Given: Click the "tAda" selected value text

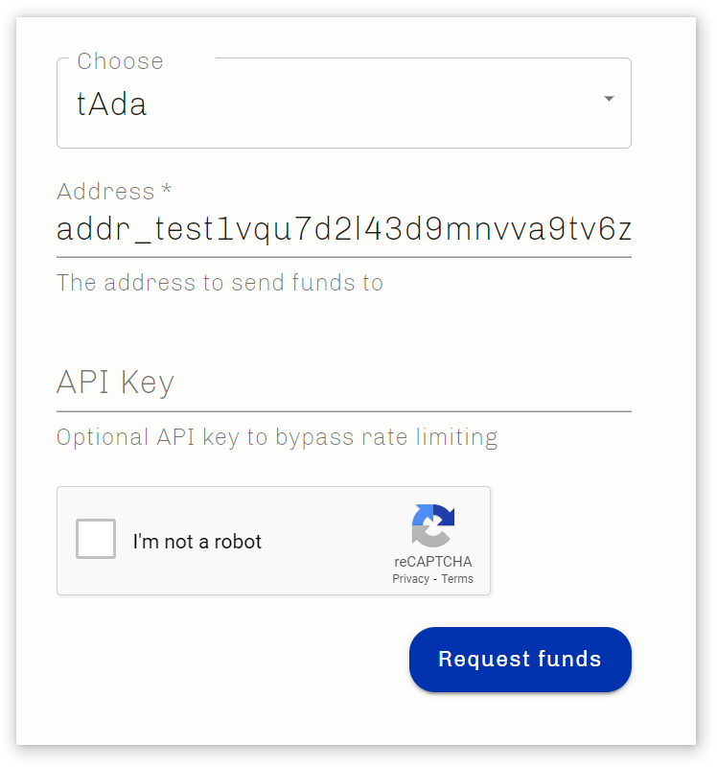Looking at the screenshot, I should [x=111, y=104].
